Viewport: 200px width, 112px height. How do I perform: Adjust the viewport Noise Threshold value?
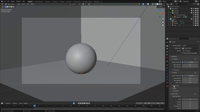[x=191, y=62]
